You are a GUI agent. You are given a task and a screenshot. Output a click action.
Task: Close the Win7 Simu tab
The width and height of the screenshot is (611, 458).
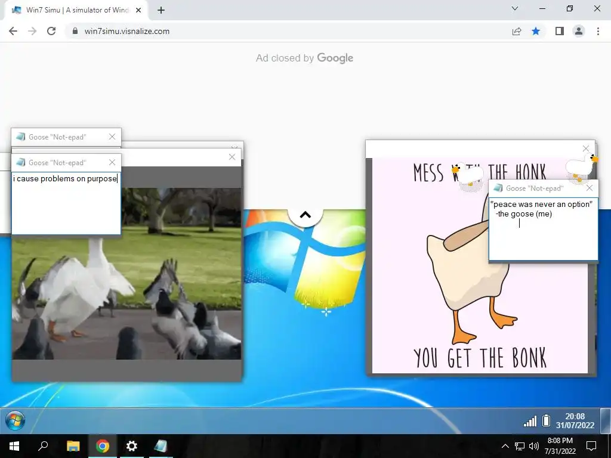(x=138, y=10)
